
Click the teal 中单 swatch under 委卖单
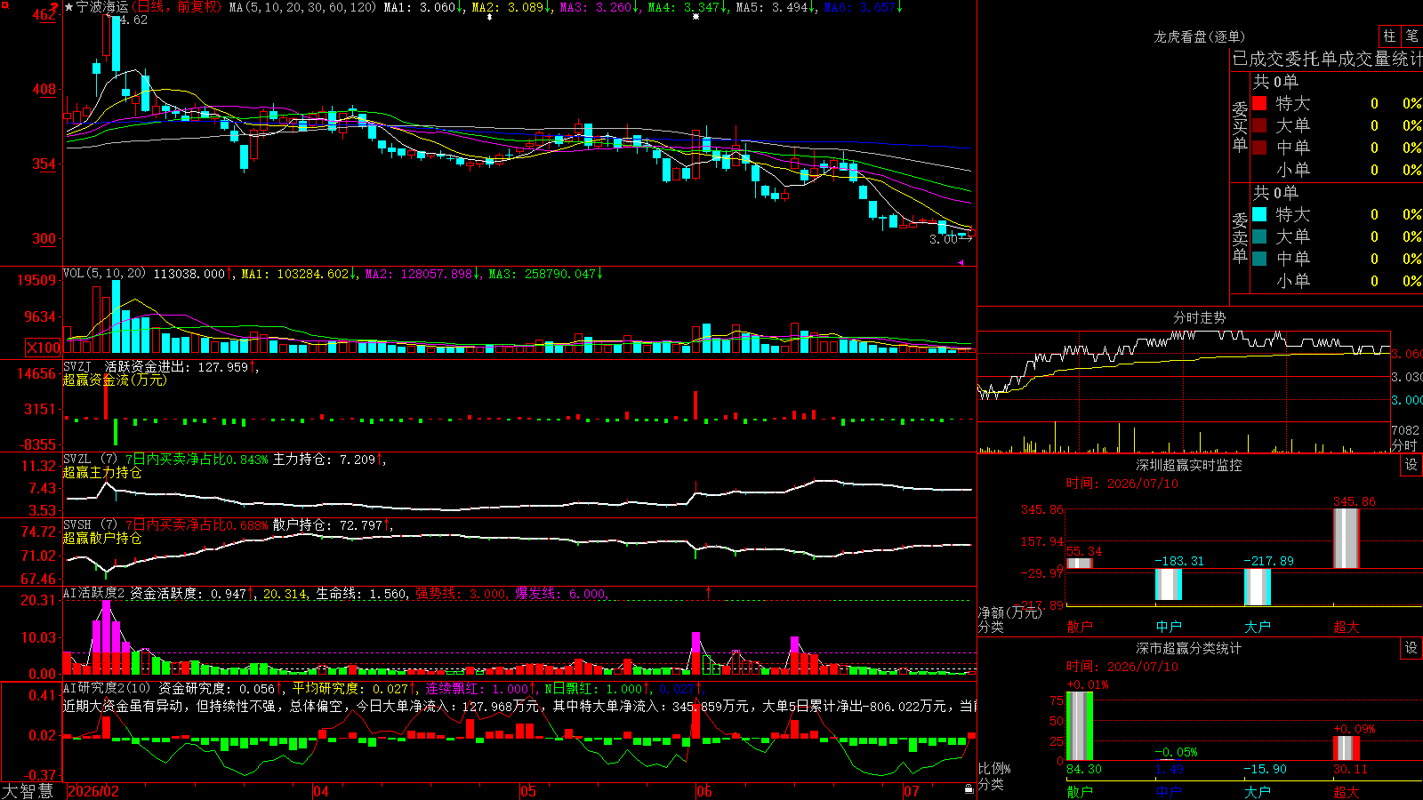(1259, 259)
